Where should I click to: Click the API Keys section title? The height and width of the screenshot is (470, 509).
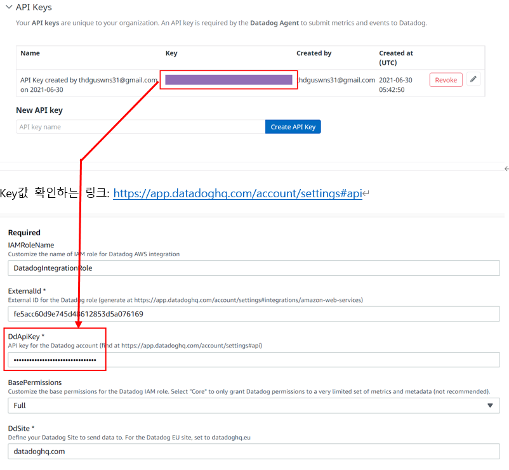(34, 7)
